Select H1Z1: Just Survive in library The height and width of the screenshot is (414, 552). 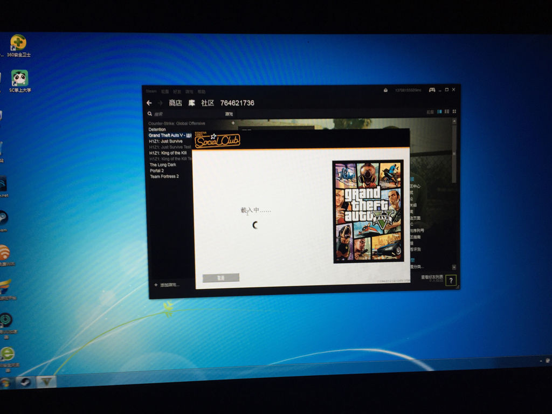tap(165, 141)
